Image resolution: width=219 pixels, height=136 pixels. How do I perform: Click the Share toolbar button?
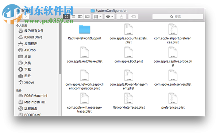[122, 17]
